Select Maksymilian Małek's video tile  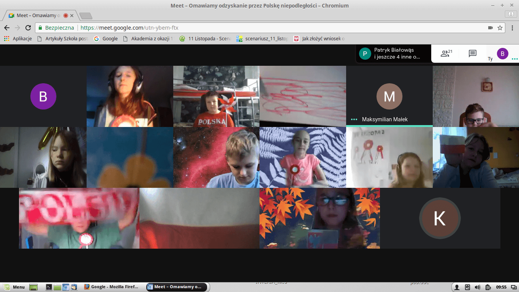coord(389,96)
